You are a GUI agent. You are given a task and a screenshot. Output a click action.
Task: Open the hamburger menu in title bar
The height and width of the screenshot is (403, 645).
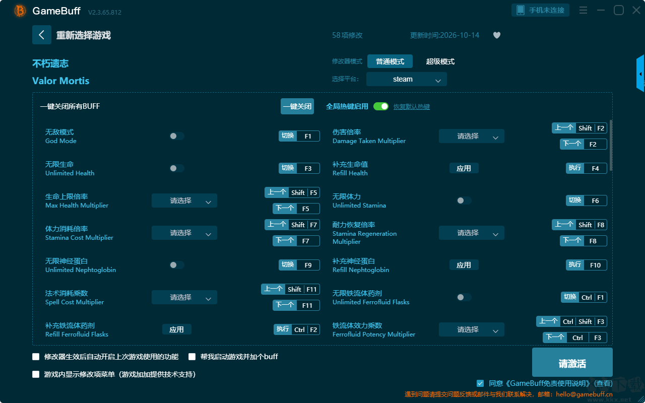(x=583, y=10)
